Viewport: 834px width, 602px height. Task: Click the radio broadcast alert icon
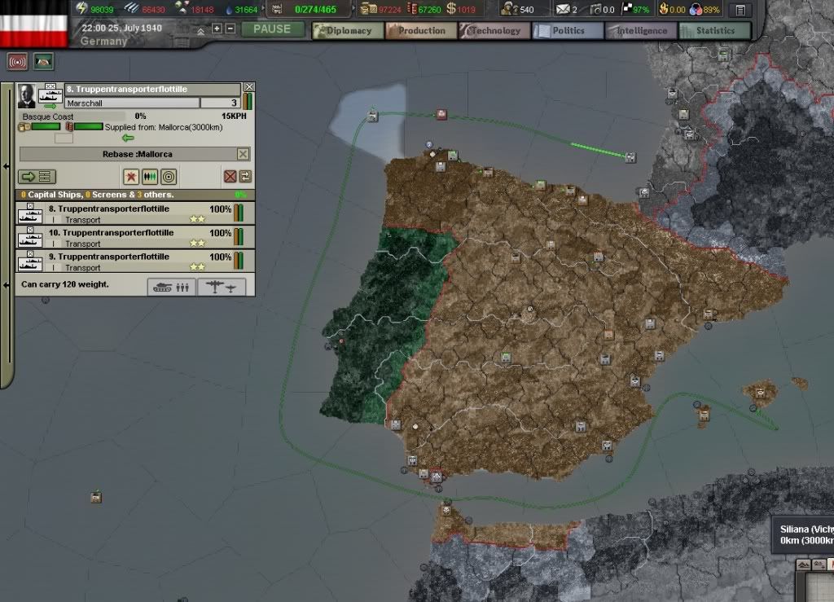(17, 62)
